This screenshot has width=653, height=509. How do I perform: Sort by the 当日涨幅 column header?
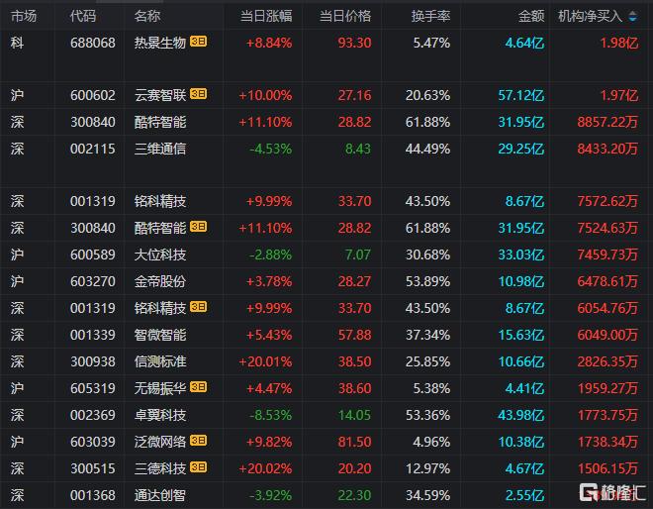(x=266, y=17)
